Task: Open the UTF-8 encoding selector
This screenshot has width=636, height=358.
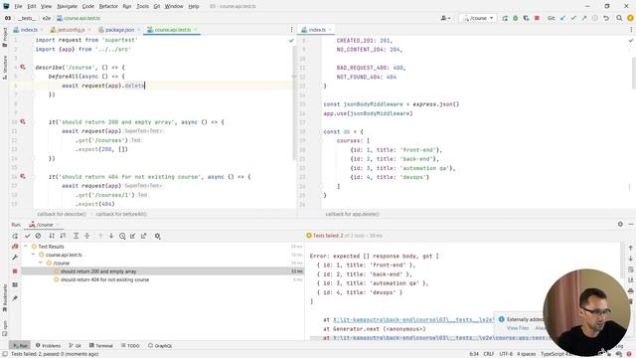Action: tap(506, 354)
